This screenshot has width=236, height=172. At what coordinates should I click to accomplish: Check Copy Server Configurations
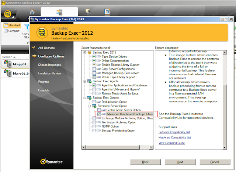[94, 69]
